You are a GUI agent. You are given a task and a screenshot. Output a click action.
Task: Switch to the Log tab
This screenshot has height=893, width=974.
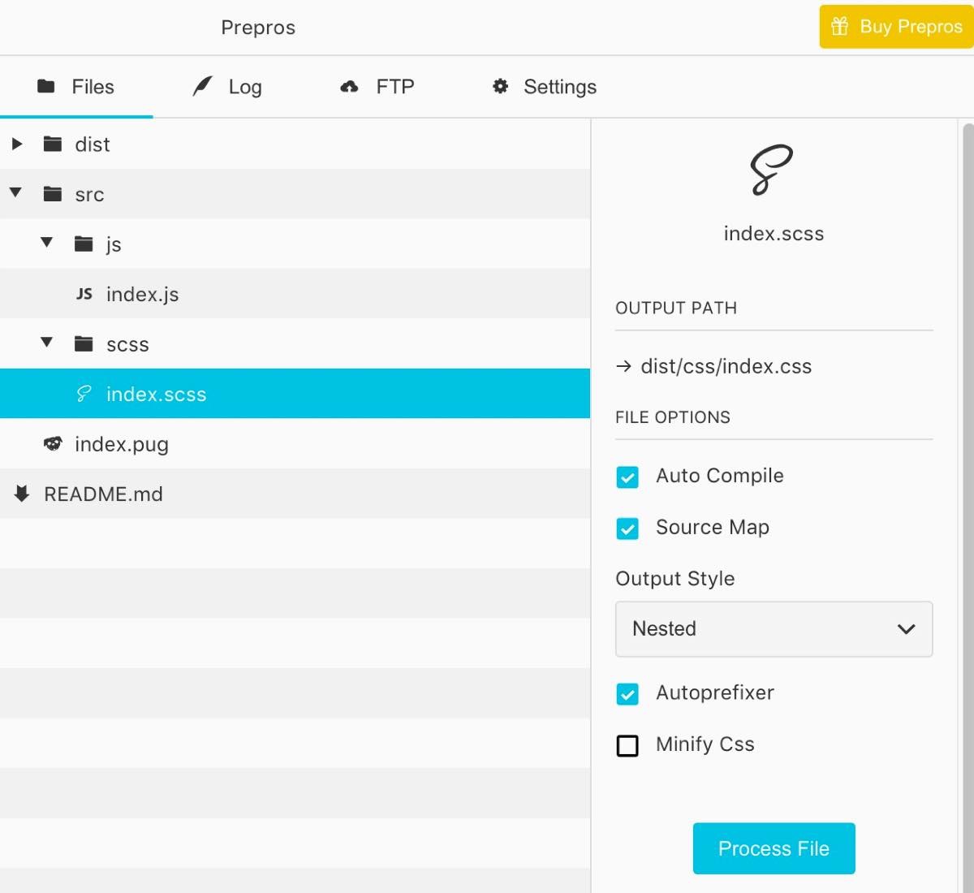click(227, 87)
